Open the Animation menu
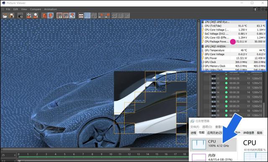The image size is (268, 162). point(50,9)
